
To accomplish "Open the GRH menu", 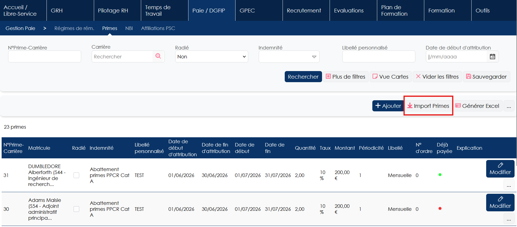I will [70, 11].
